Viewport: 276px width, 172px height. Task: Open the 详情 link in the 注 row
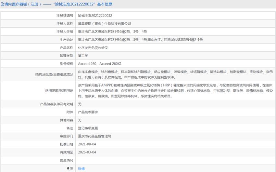[x=81, y=169]
